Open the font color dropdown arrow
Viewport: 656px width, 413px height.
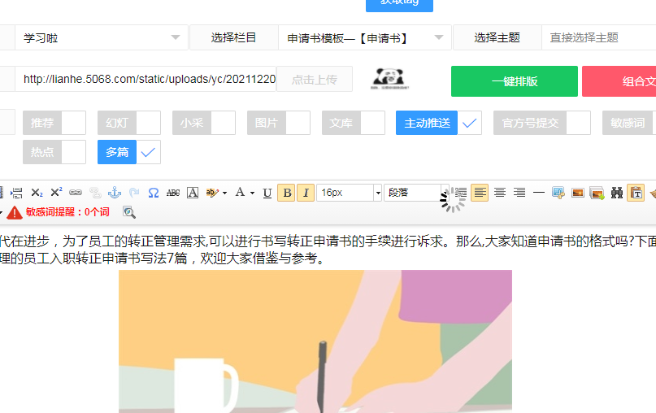coord(252,193)
